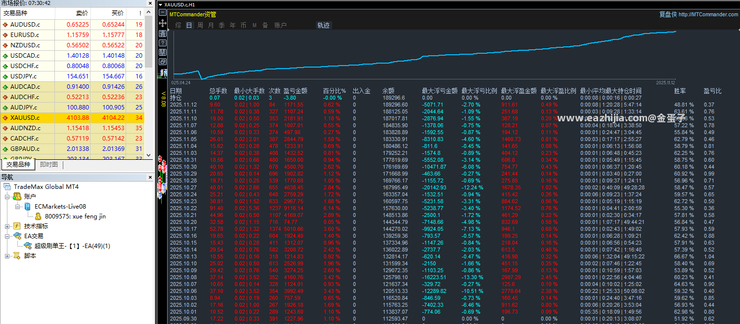Click the 最大浮亏金额 column header
Viewport: 740px width, 324px height.
(x=439, y=91)
